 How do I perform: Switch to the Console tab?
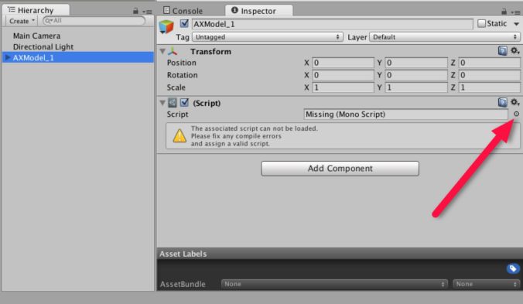(183, 11)
